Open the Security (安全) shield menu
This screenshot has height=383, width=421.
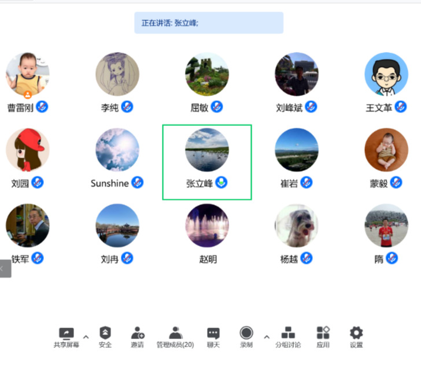[x=105, y=337]
